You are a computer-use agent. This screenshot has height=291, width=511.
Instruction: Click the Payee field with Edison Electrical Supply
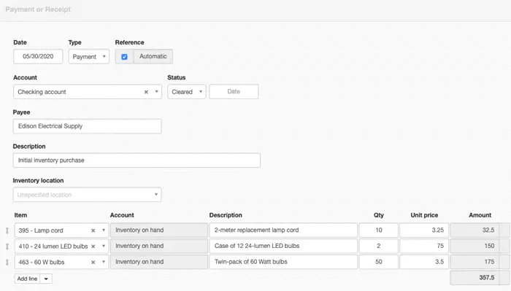point(87,126)
